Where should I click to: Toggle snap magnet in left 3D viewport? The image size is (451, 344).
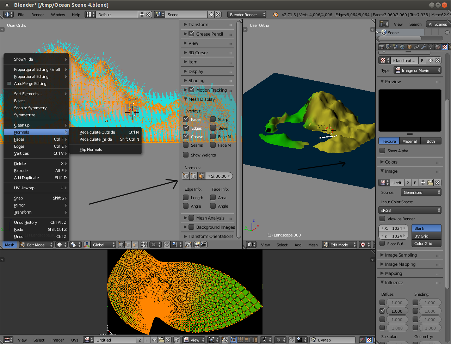click(167, 245)
